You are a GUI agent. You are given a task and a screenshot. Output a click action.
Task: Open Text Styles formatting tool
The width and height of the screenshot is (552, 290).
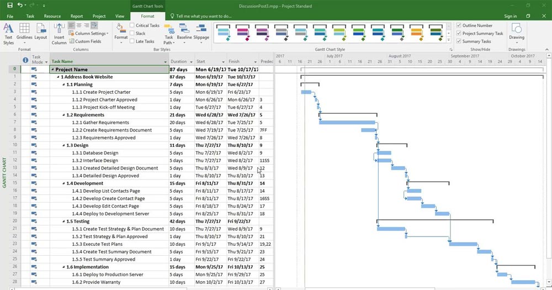tap(8, 33)
